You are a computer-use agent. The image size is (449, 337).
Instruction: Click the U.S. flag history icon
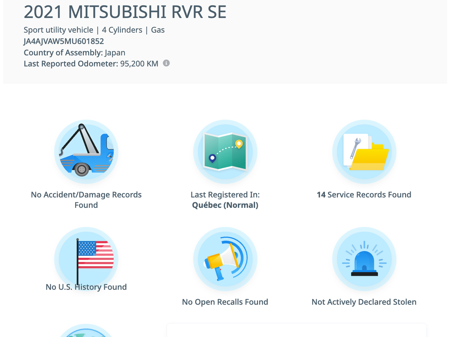point(86,259)
